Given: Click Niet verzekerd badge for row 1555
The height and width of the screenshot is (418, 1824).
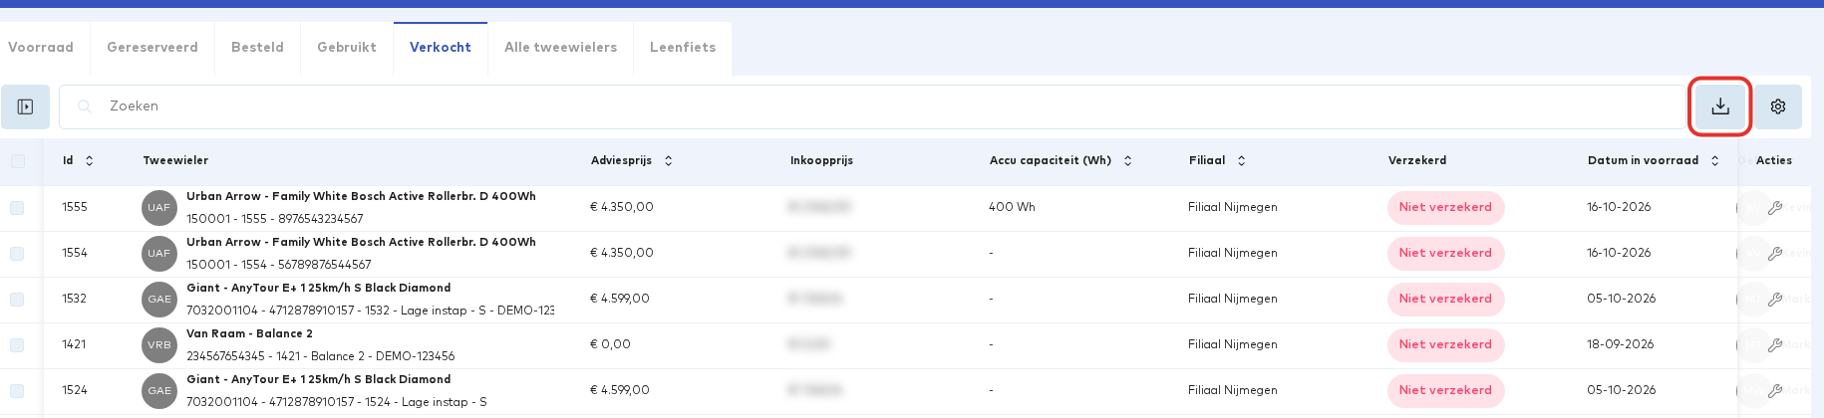Looking at the screenshot, I should pos(1445,208).
